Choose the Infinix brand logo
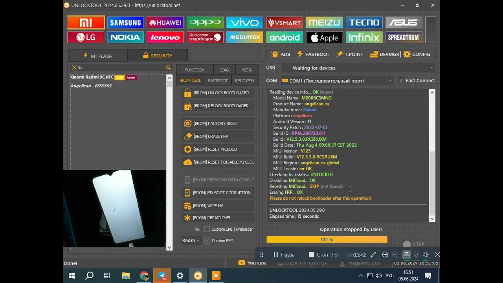 point(364,37)
